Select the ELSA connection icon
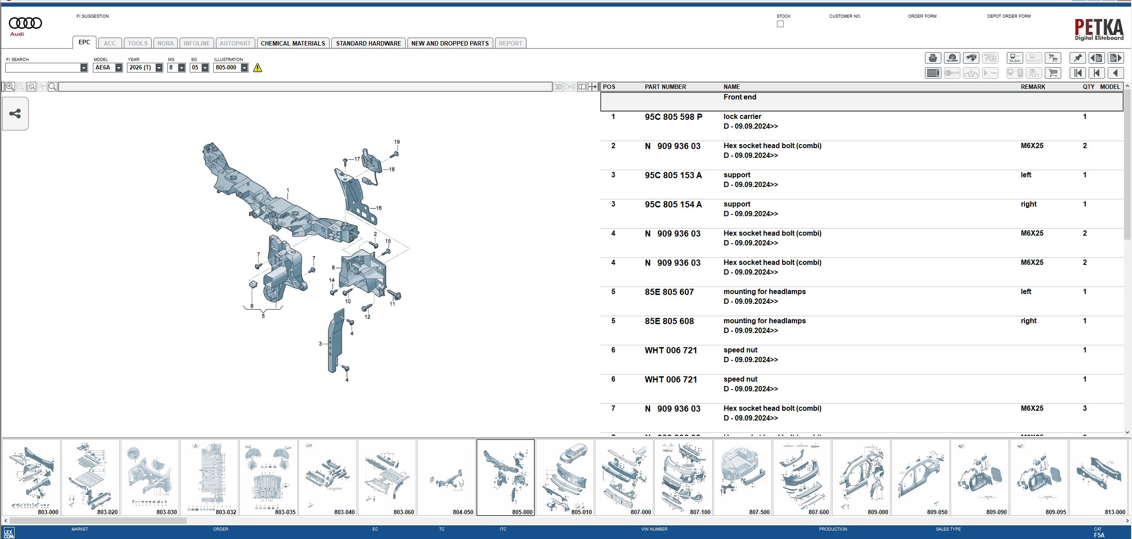 (1014, 58)
